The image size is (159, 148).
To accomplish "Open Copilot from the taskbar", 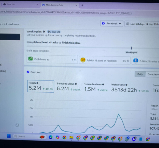I will 57,137.
